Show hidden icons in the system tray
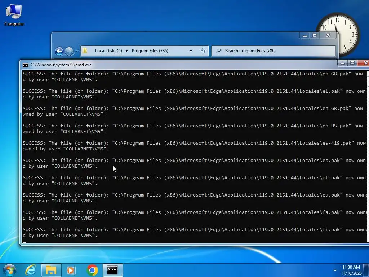Screen dimensions: 369x277 pyautogui.click(x=335, y=270)
